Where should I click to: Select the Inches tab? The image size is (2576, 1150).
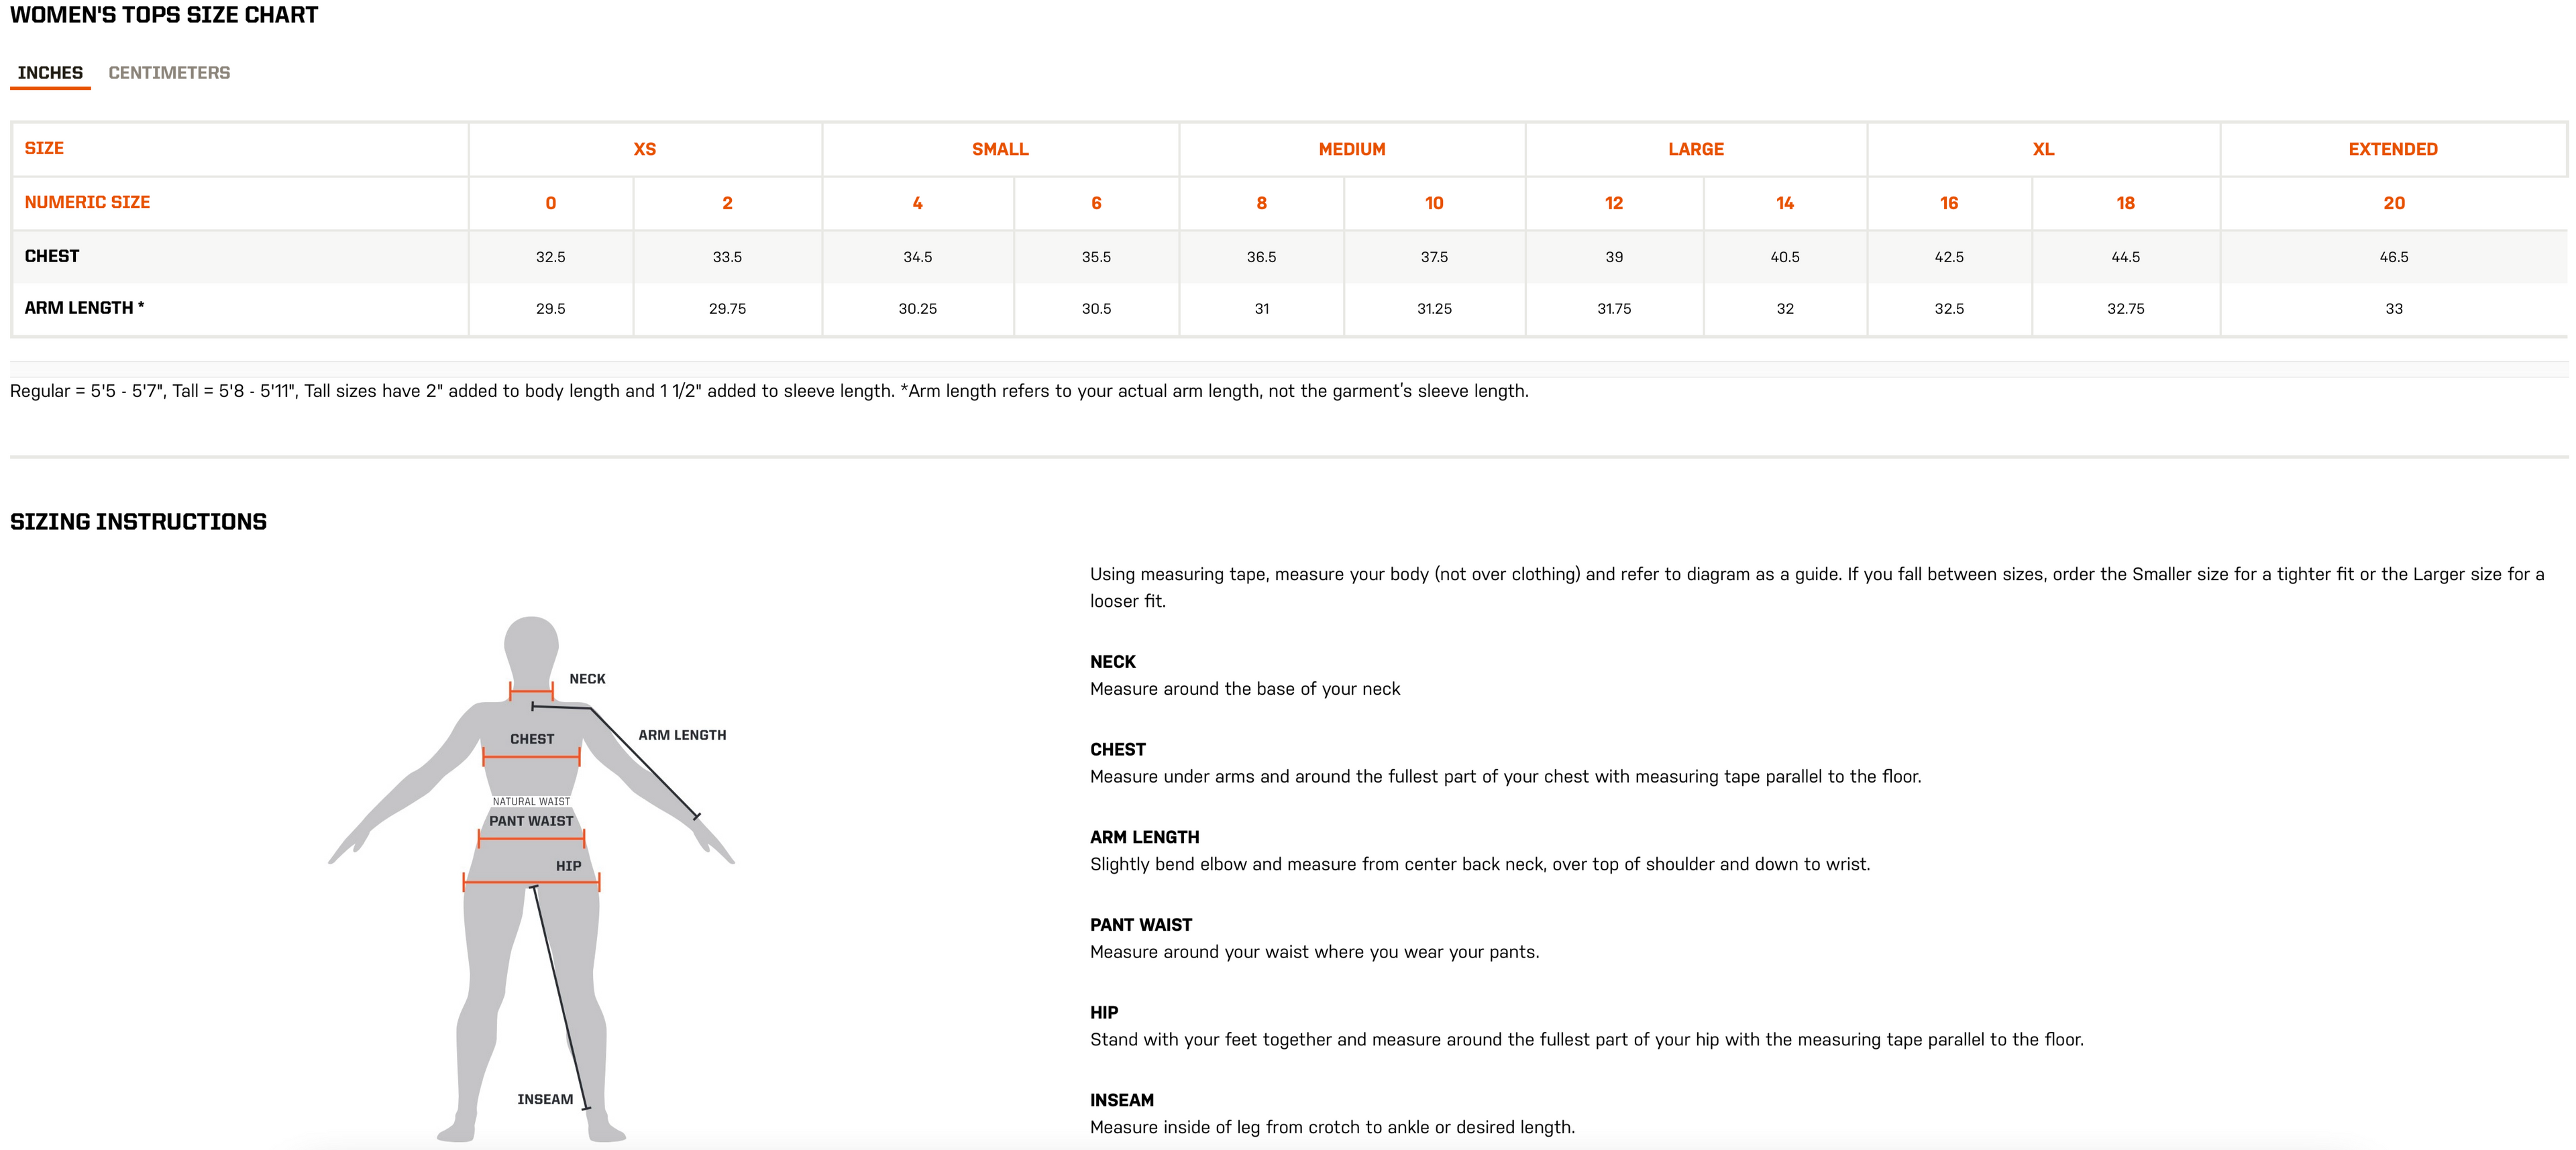(50, 73)
